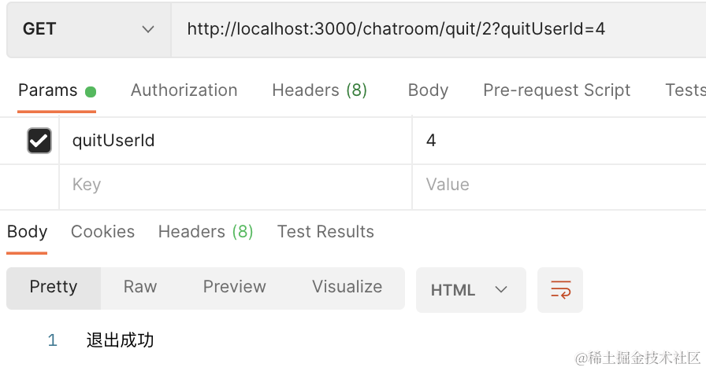Open the GET method dropdown
The height and width of the screenshot is (371, 706).
point(88,30)
